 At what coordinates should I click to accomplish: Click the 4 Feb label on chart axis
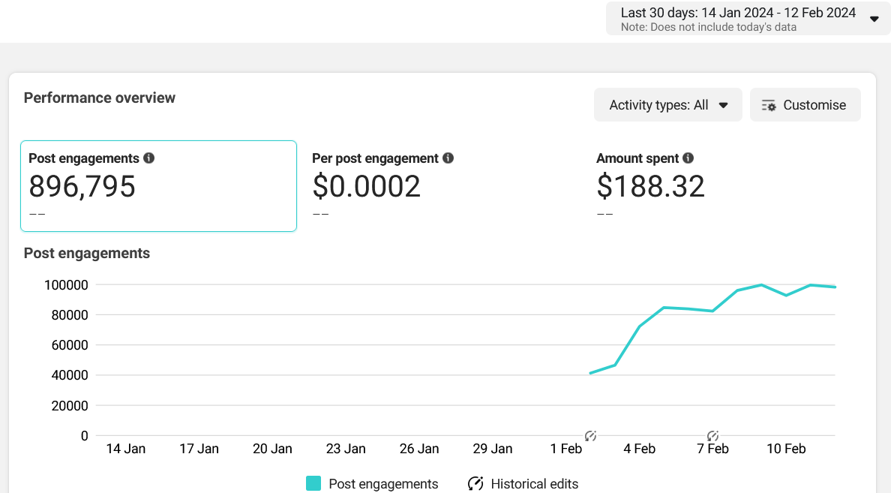pos(639,449)
